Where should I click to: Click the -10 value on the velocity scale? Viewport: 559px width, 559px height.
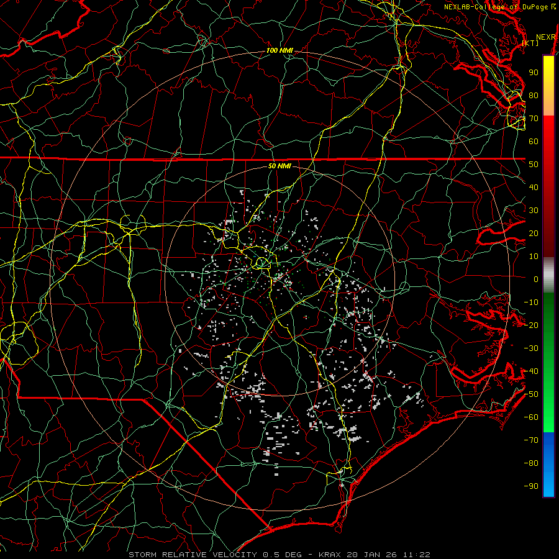(531, 302)
